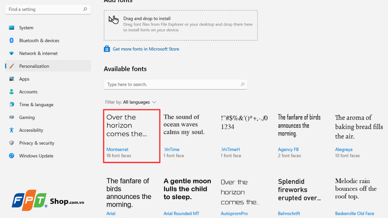Open Get more fonts in Microsoft Store

pos(145,49)
